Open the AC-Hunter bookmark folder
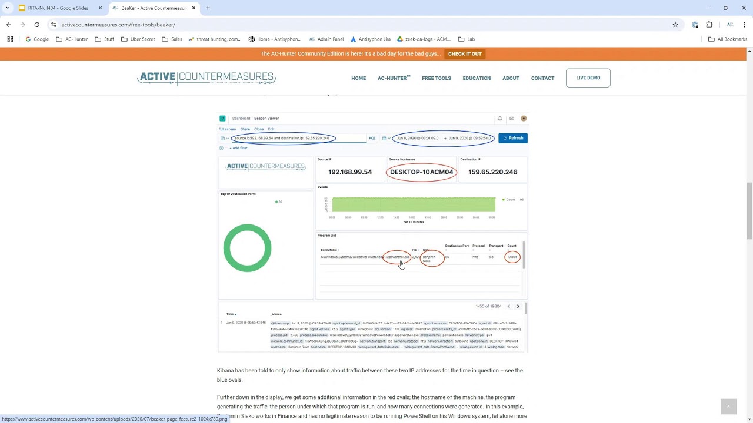 click(x=72, y=39)
